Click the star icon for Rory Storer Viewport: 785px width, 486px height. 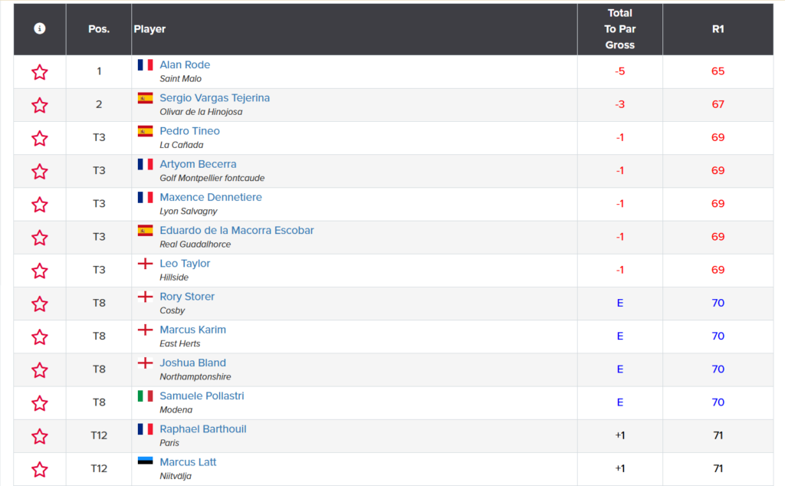(40, 304)
